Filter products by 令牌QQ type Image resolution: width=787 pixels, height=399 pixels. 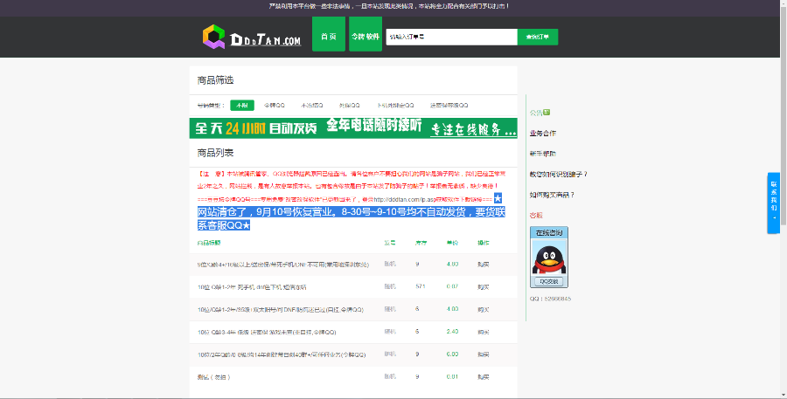point(274,106)
